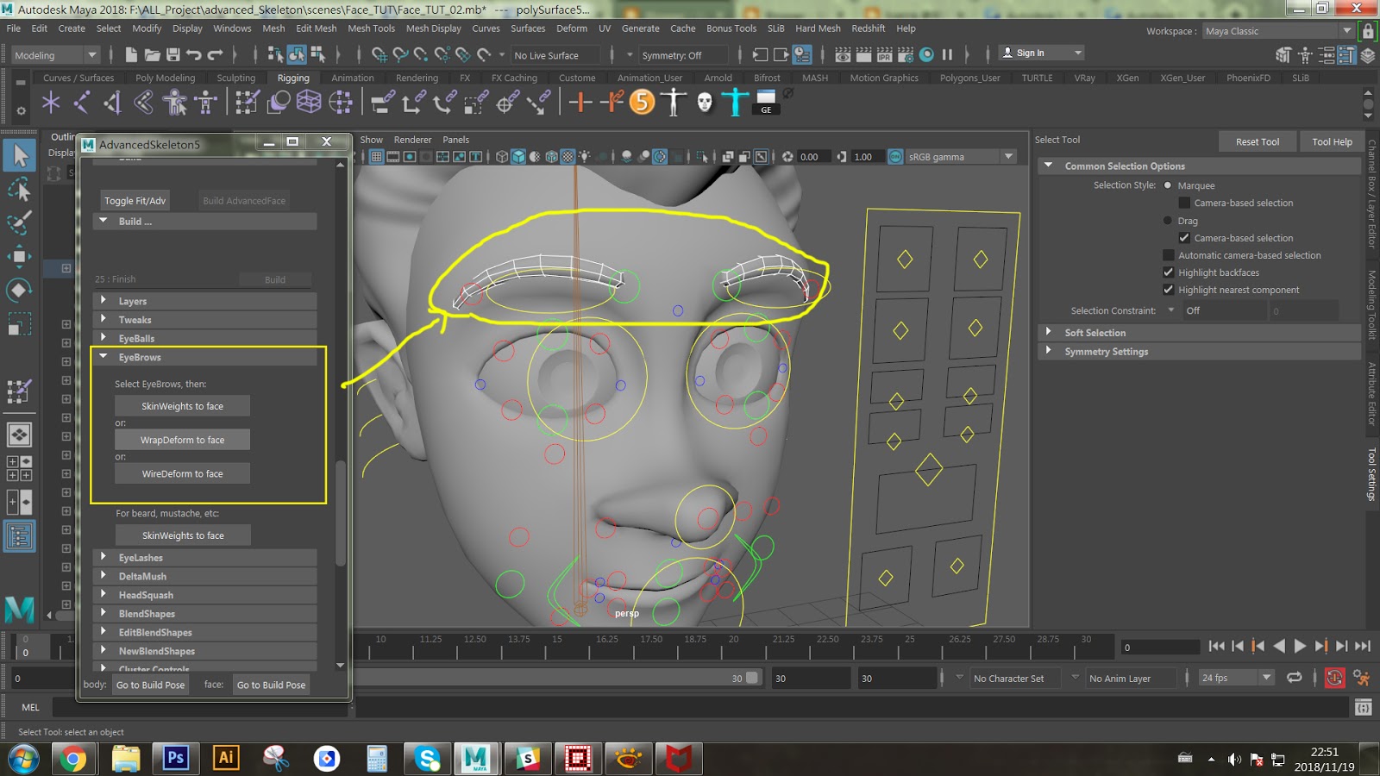This screenshot has height=776, width=1380.
Task: Select the Move tool in the toolbox
Action: 21,257
